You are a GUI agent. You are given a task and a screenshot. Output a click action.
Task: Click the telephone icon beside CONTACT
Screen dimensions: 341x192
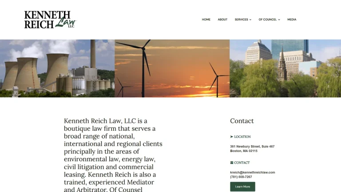[232, 163]
